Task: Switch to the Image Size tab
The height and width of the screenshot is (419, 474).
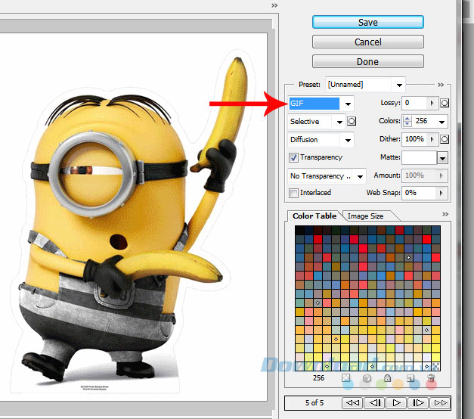Action: [365, 216]
